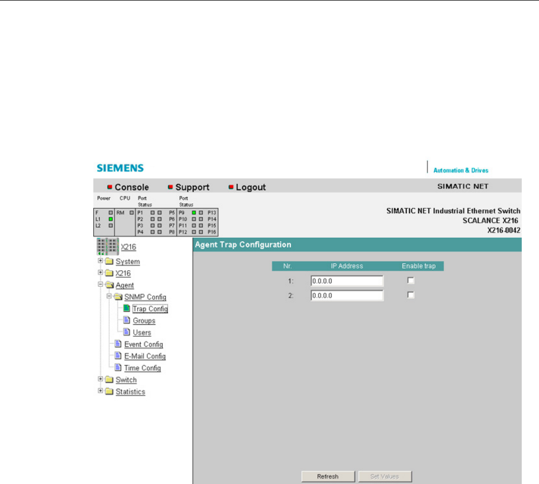This screenshot has height=484, width=539.
Task: Click the Event Config page icon
Action: coord(118,344)
